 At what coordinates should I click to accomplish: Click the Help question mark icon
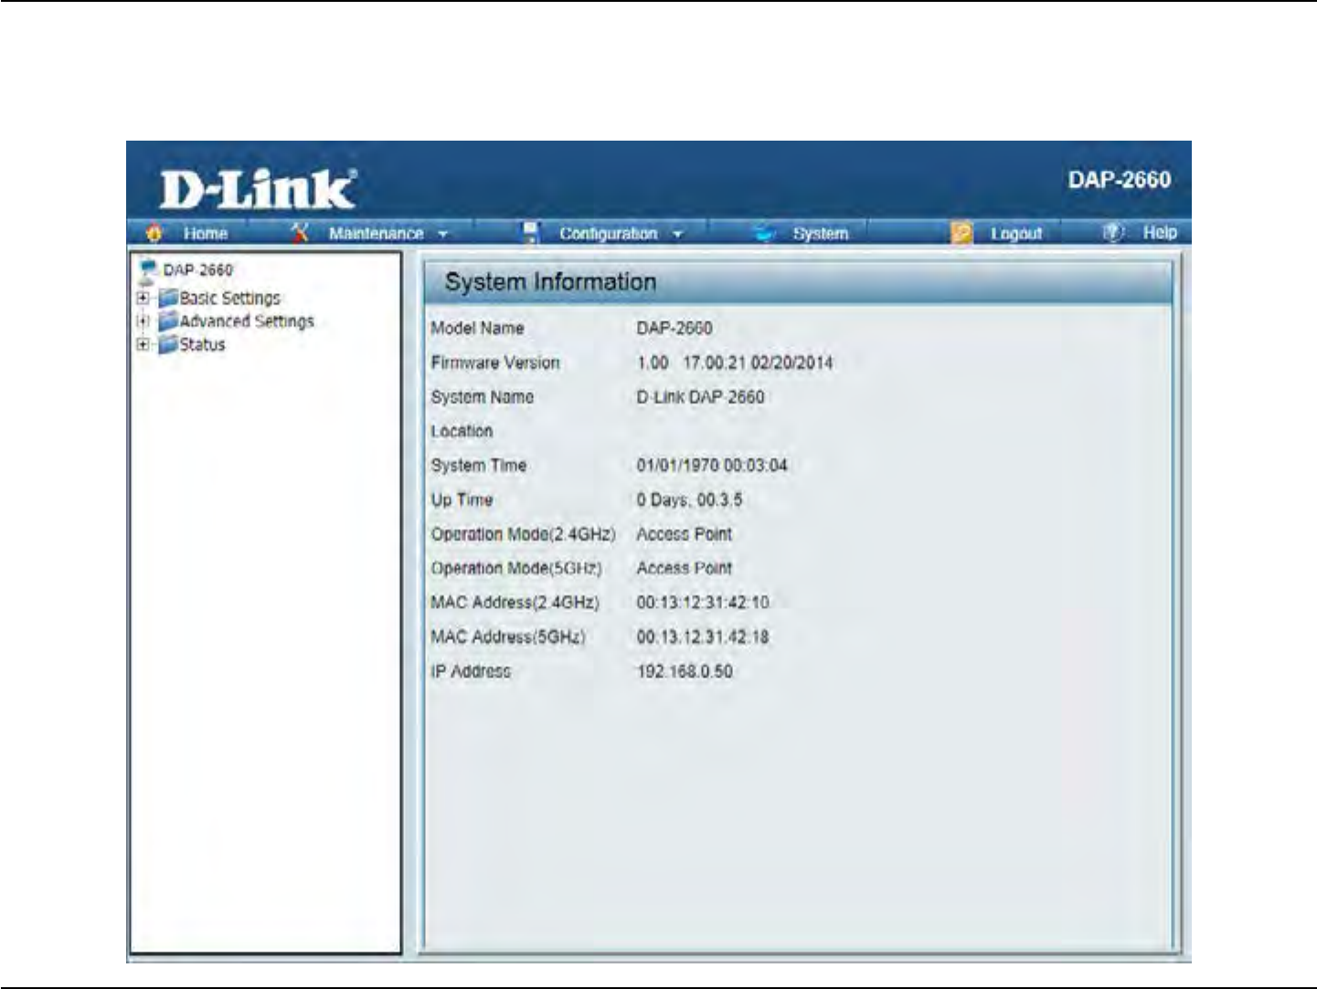click(x=1112, y=233)
